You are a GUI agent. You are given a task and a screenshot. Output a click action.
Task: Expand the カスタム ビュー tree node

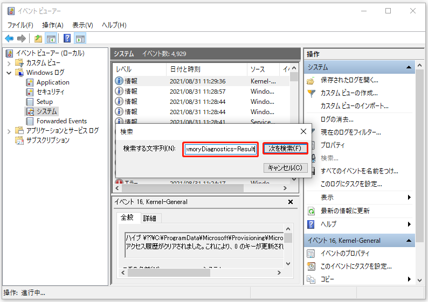click(9, 63)
